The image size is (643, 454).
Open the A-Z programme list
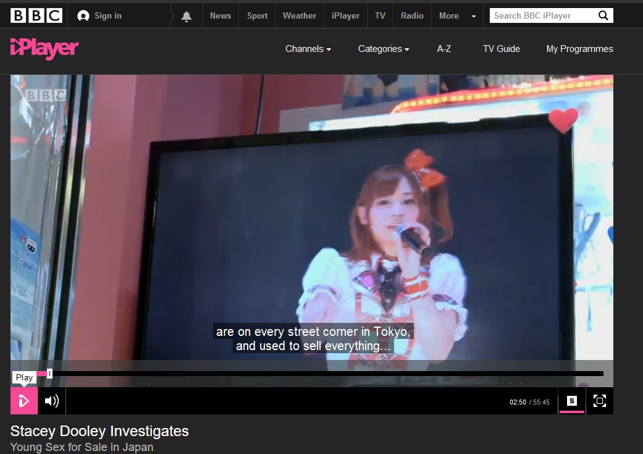tap(443, 49)
